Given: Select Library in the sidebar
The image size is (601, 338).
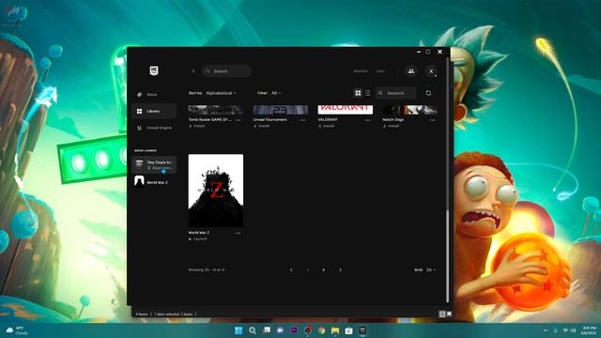Looking at the screenshot, I should pos(154,111).
